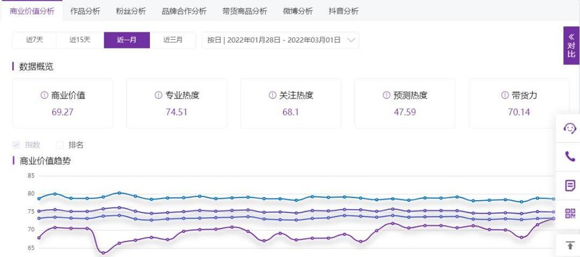Click the 关注热度 68.1 card
This screenshot has height=257, width=580.
pyautogui.click(x=291, y=103)
